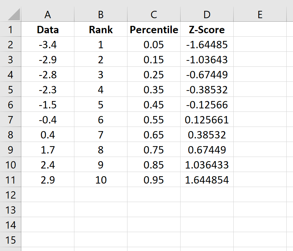Click the cell with value 2.9
The width and height of the screenshot is (293, 251).
(48, 180)
